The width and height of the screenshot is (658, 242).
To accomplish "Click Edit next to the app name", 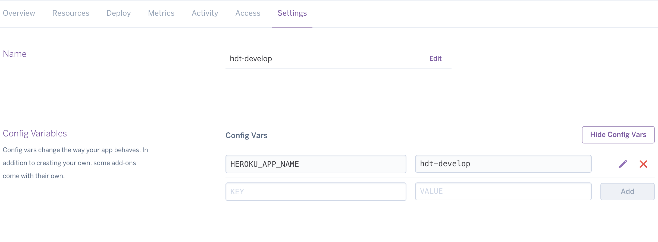I will [435, 58].
